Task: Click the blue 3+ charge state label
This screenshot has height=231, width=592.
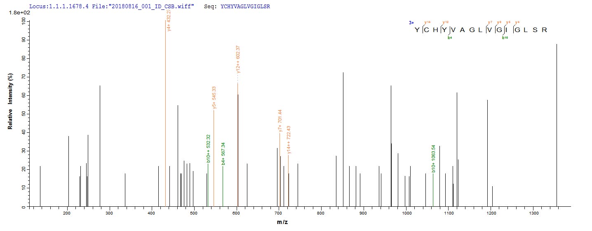Action: pyautogui.click(x=411, y=23)
